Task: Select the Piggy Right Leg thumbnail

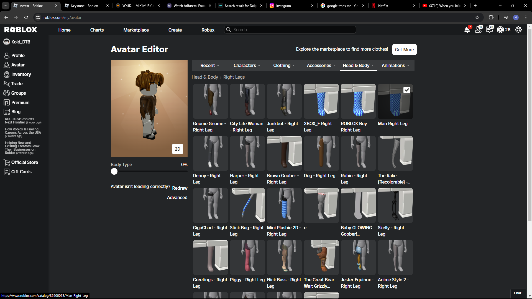Action: (x=247, y=257)
